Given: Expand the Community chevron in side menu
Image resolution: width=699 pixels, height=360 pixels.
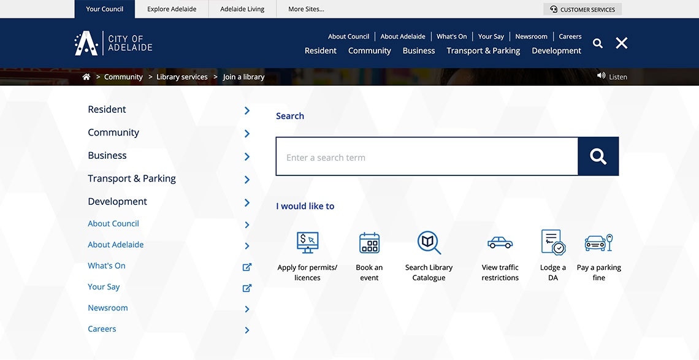Looking at the screenshot, I should coord(247,133).
